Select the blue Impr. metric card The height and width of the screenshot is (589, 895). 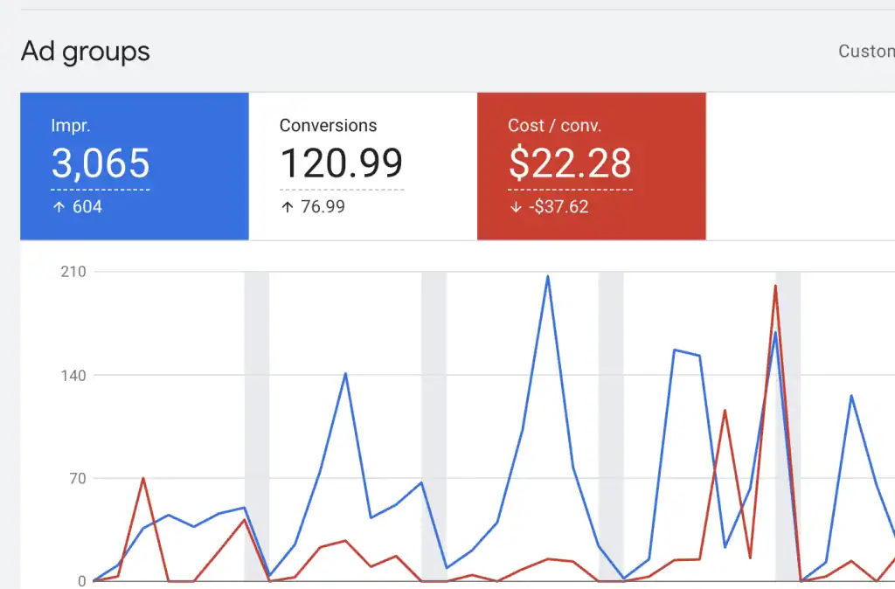click(x=134, y=166)
